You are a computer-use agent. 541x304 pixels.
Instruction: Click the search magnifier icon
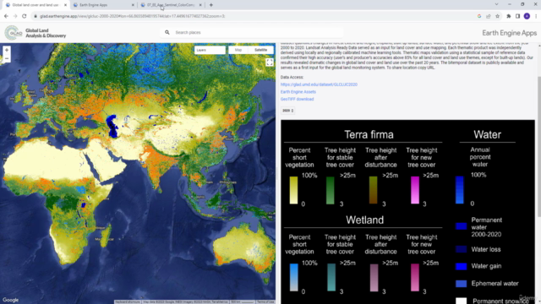(x=167, y=32)
